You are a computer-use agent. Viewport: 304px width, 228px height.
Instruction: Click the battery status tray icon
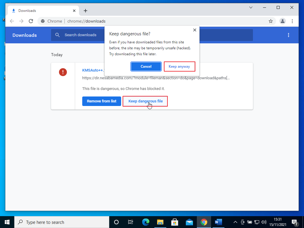[x=250, y=222]
